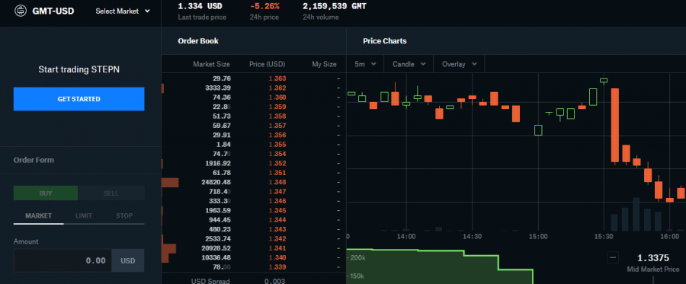The image size is (686, 284).
Task: Click the 1.3375 Mid Market Price value
Action: tap(653, 258)
